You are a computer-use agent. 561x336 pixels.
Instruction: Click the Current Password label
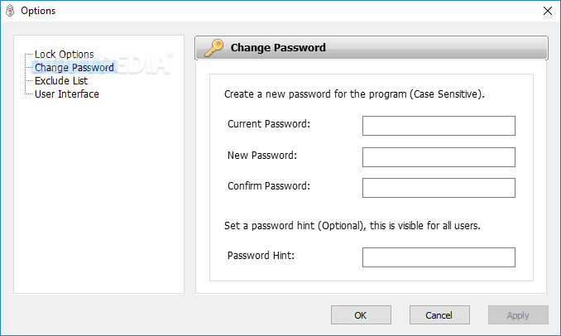pos(269,124)
